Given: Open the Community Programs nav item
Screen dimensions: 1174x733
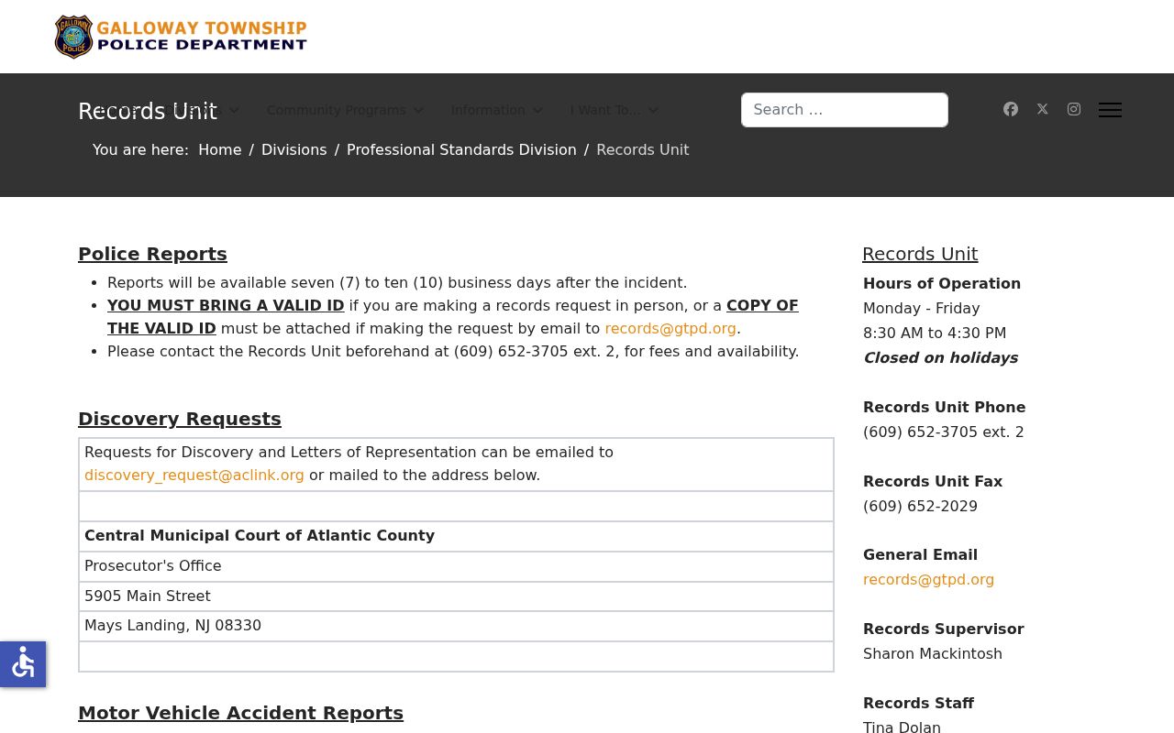Looking at the screenshot, I should [337, 110].
